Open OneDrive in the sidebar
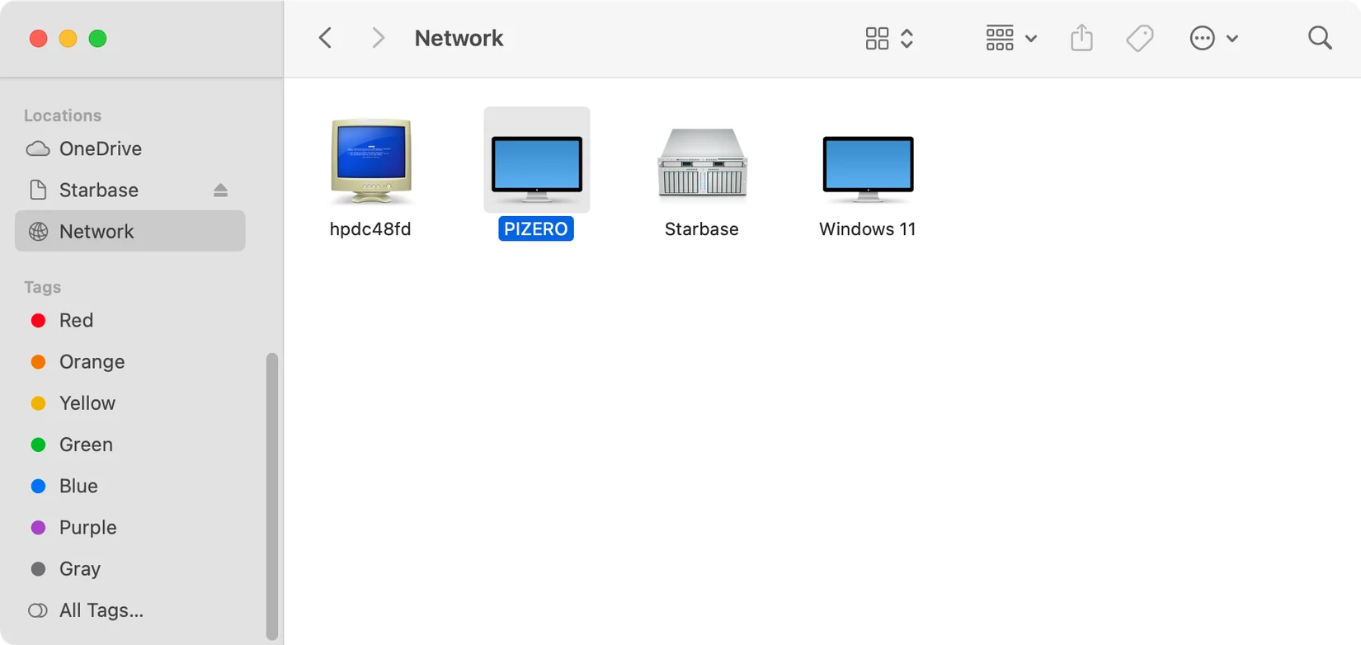Viewport: 1361px width, 645px height. (x=100, y=148)
